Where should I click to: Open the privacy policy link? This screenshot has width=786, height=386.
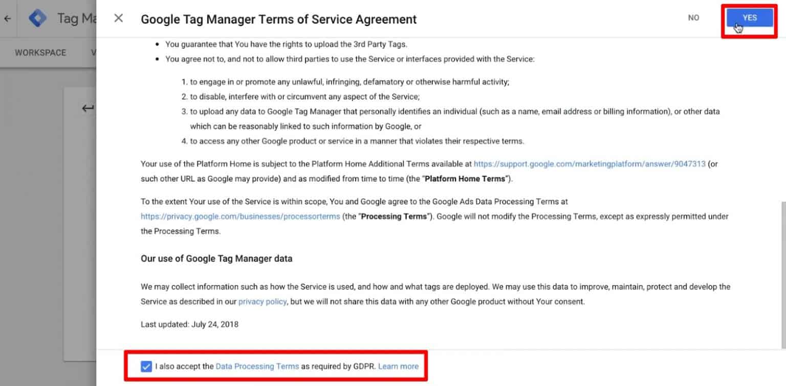262,301
